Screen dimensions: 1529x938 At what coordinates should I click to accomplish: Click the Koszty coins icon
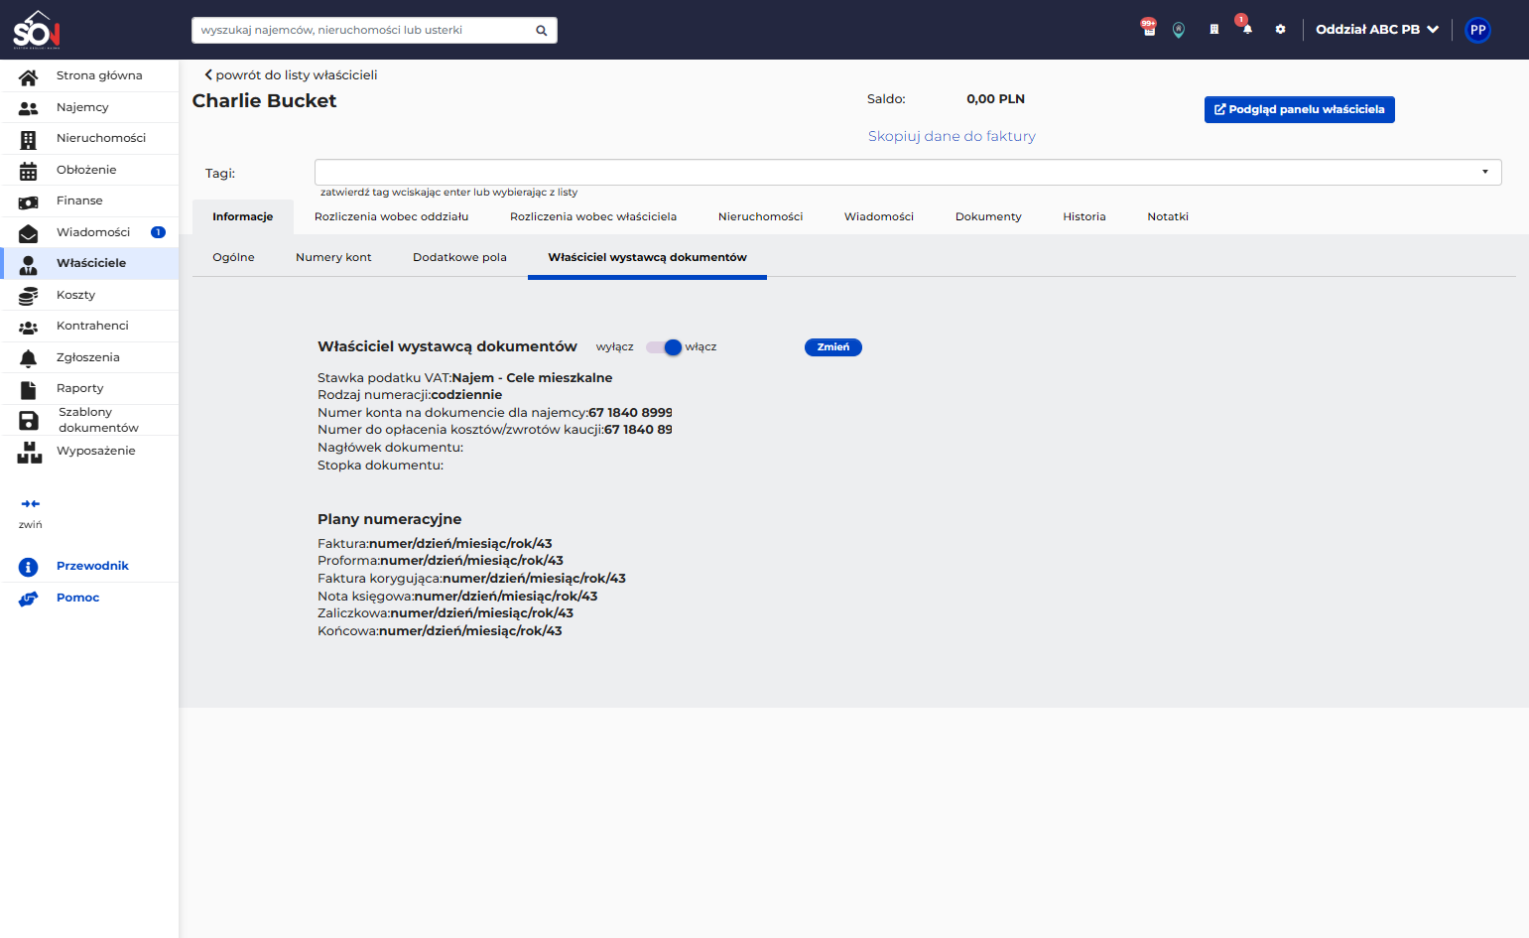point(29,296)
